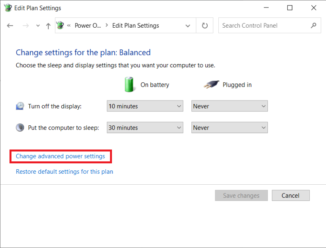Viewport: 326px width, 248px height.
Task: Click the power plug icon
Action: (211, 84)
